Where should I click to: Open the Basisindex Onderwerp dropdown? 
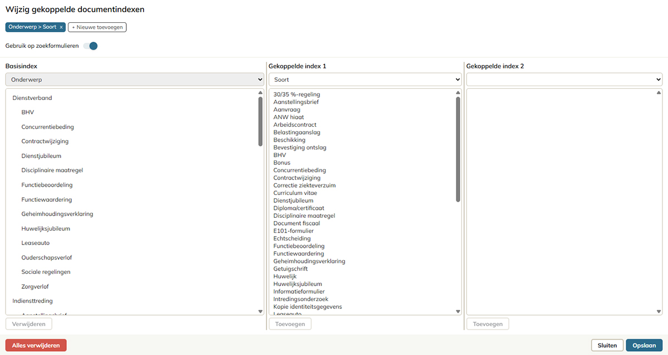tap(134, 79)
